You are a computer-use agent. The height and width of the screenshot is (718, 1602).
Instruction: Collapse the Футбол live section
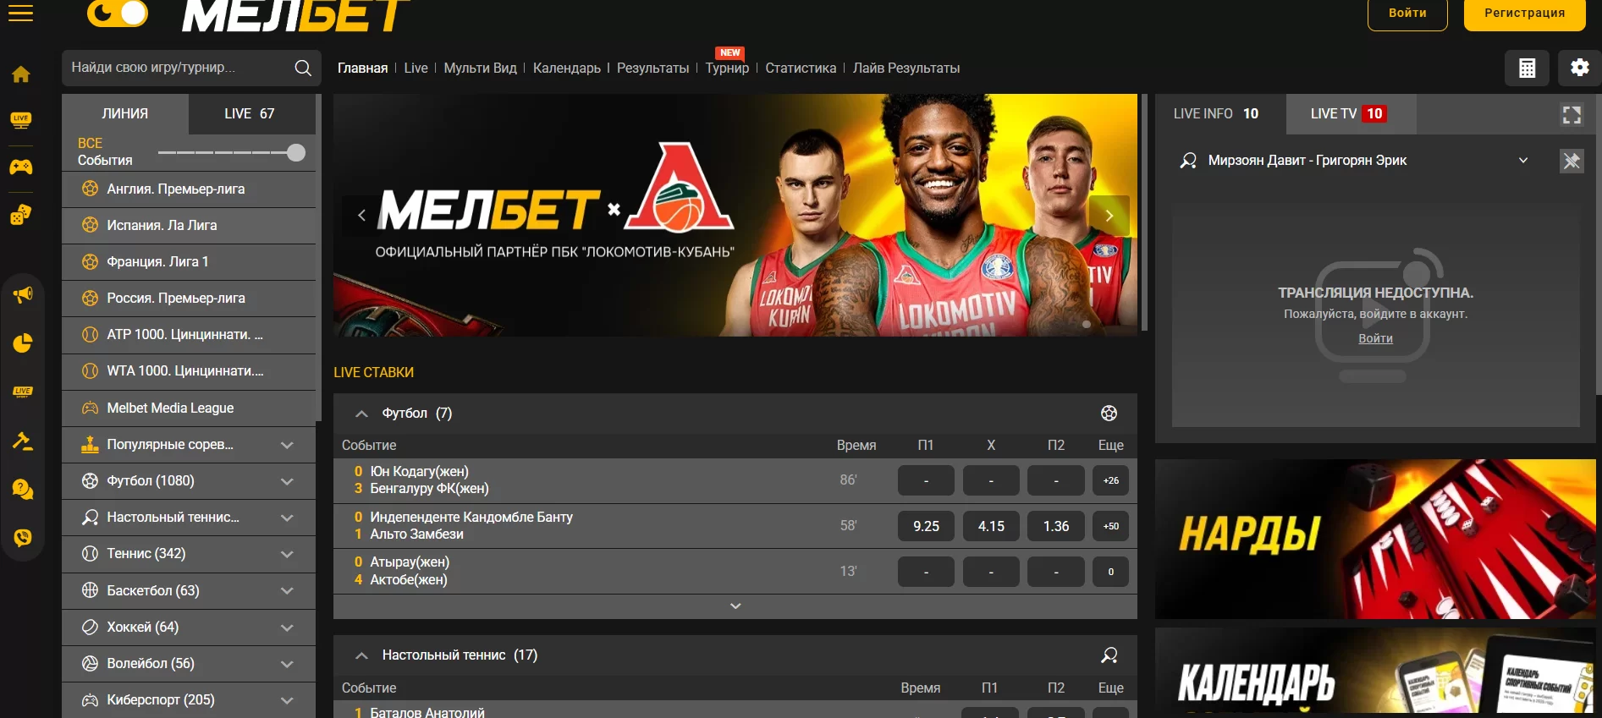tap(361, 414)
